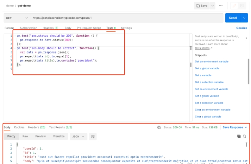
Task: Send the request
Action: (233, 18)
